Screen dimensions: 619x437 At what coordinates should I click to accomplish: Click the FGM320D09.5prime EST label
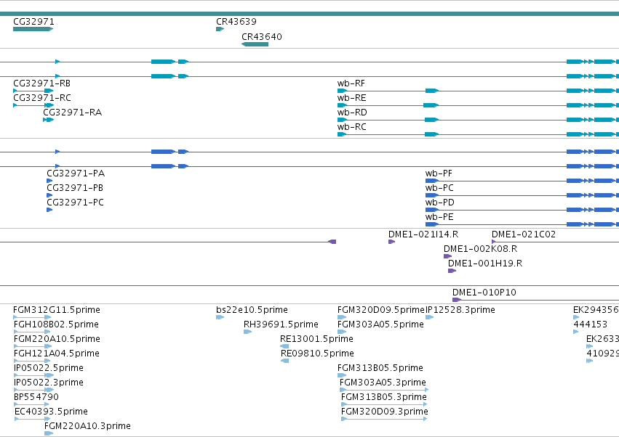pyautogui.click(x=380, y=310)
